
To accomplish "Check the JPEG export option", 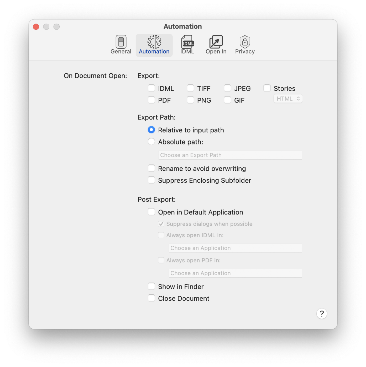I will [x=227, y=88].
